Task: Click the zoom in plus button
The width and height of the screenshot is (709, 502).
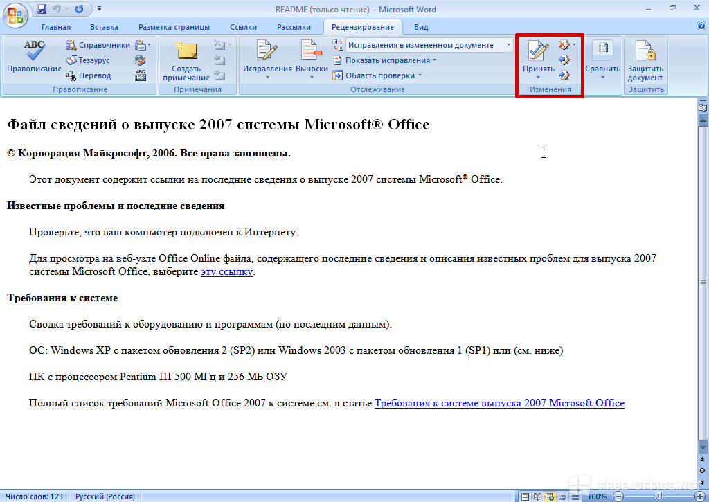Action: (x=700, y=496)
